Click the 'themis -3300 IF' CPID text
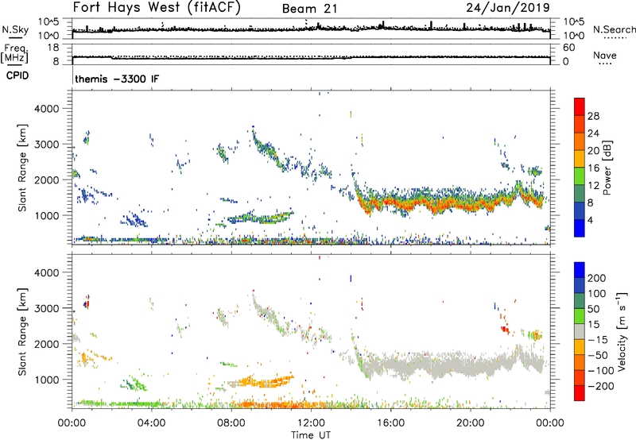Image resolution: width=636 pixels, height=440 pixels. coord(117,79)
